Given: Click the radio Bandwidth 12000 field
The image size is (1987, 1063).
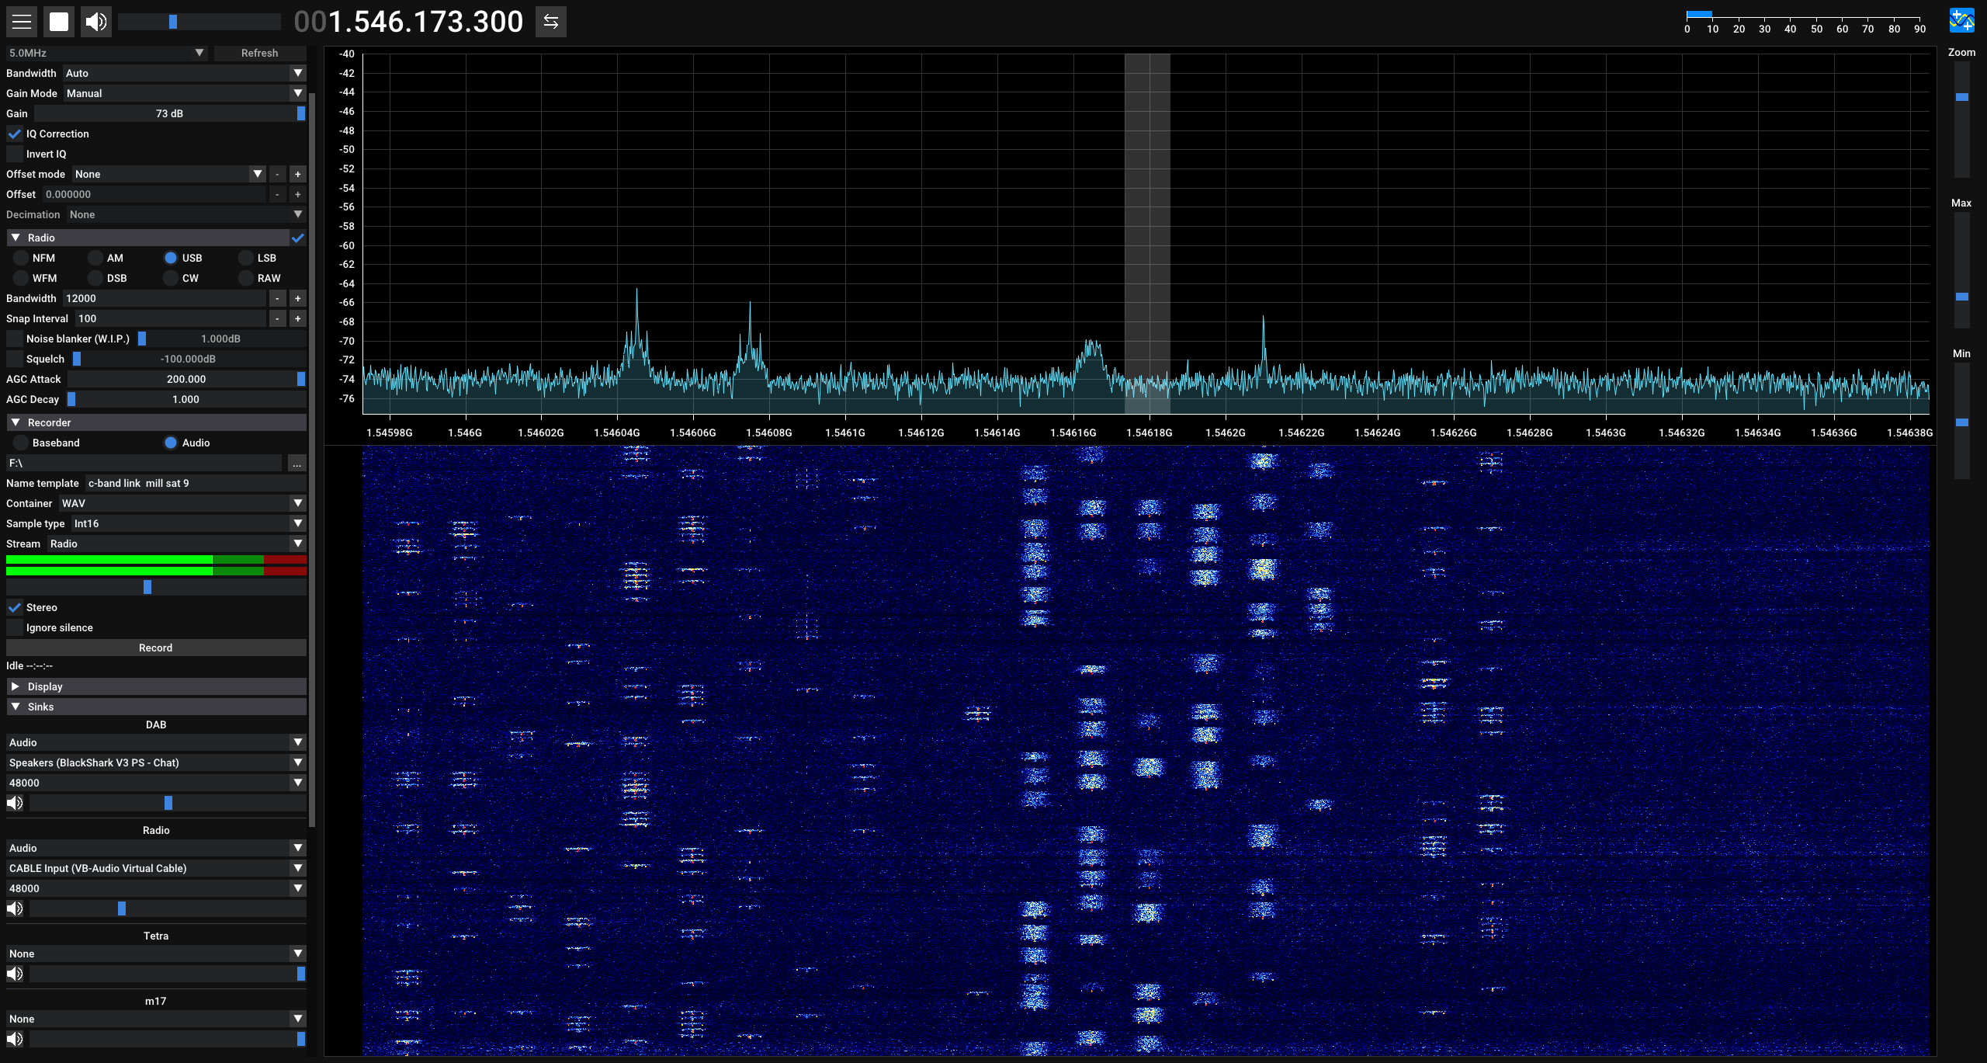Looking at the screenshot, I should click(x=165, y=298).
